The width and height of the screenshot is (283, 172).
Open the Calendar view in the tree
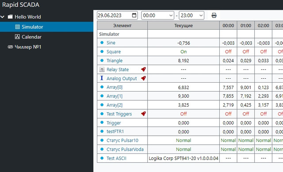click(31, 37)
